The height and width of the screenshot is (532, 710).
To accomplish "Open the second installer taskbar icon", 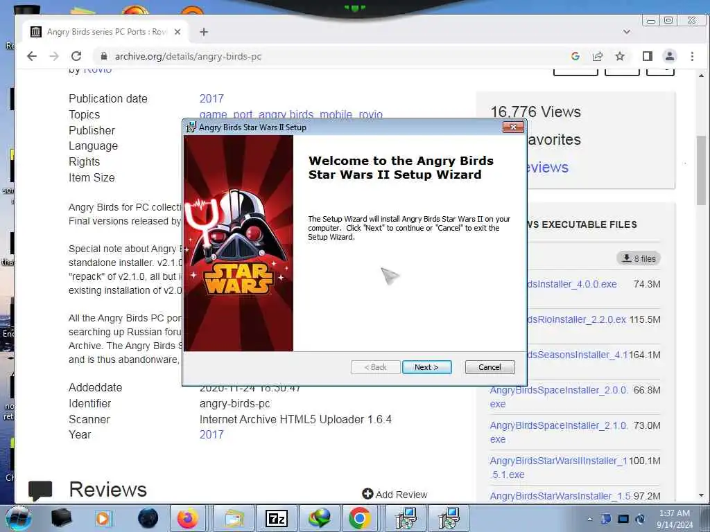I will coord(449,518).
